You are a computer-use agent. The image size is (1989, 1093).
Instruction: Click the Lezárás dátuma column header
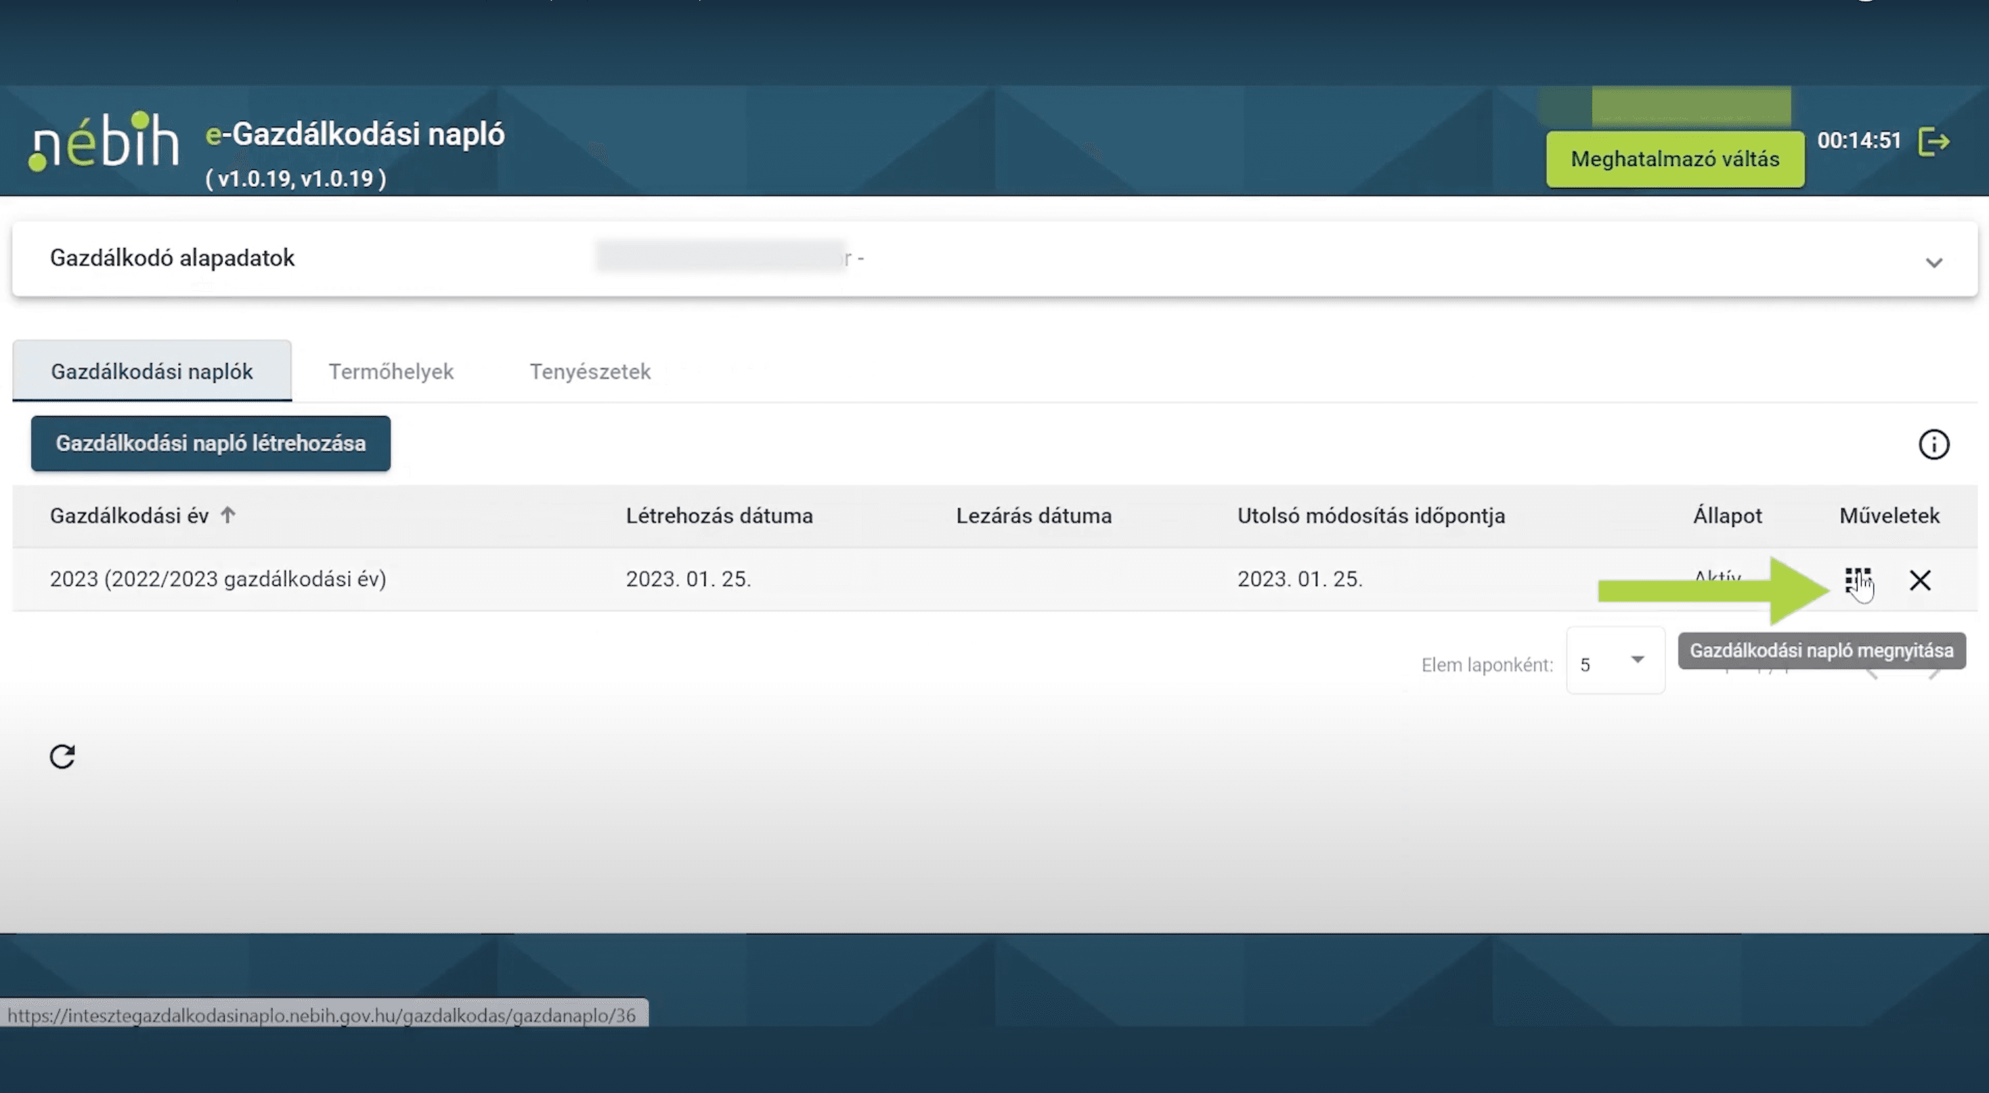(x=1033, y=515)
